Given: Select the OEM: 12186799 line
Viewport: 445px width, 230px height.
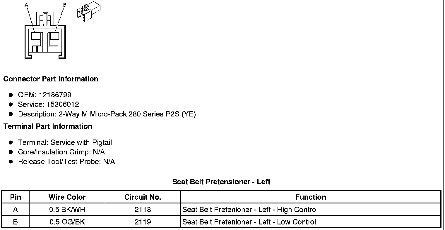Looking at the screenshot, I should click(44, 95).
